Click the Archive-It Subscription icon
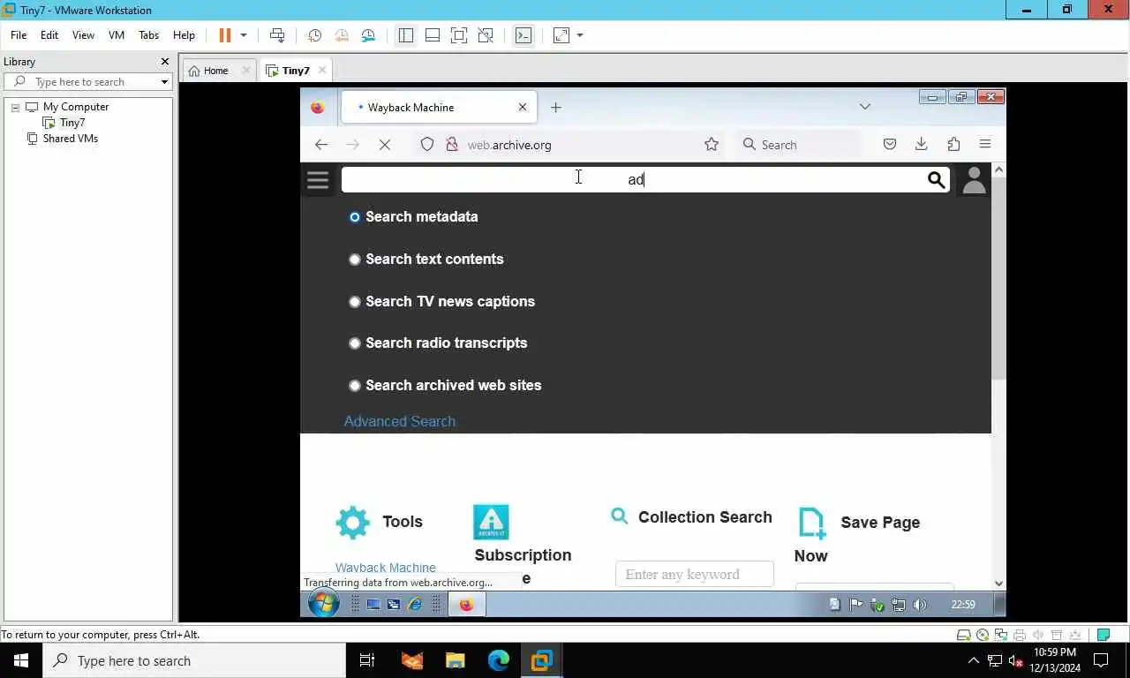Image resolution: width=1130 pixels, height=678 pixels. click(x=491, y=523)
